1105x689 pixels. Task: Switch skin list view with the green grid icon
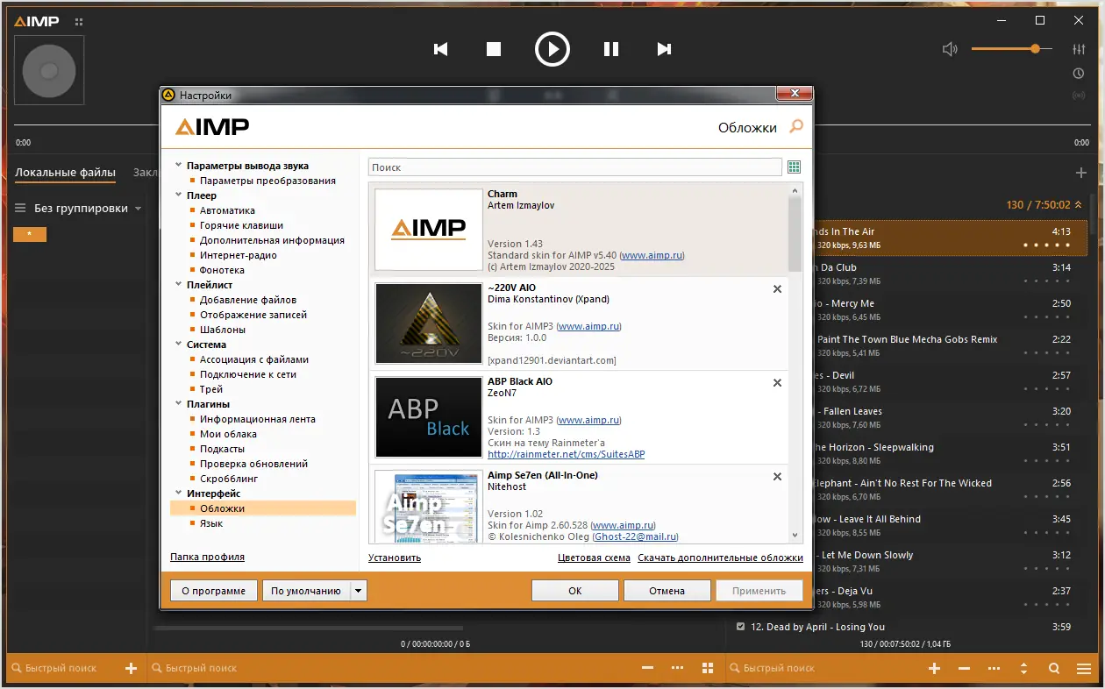795,167
